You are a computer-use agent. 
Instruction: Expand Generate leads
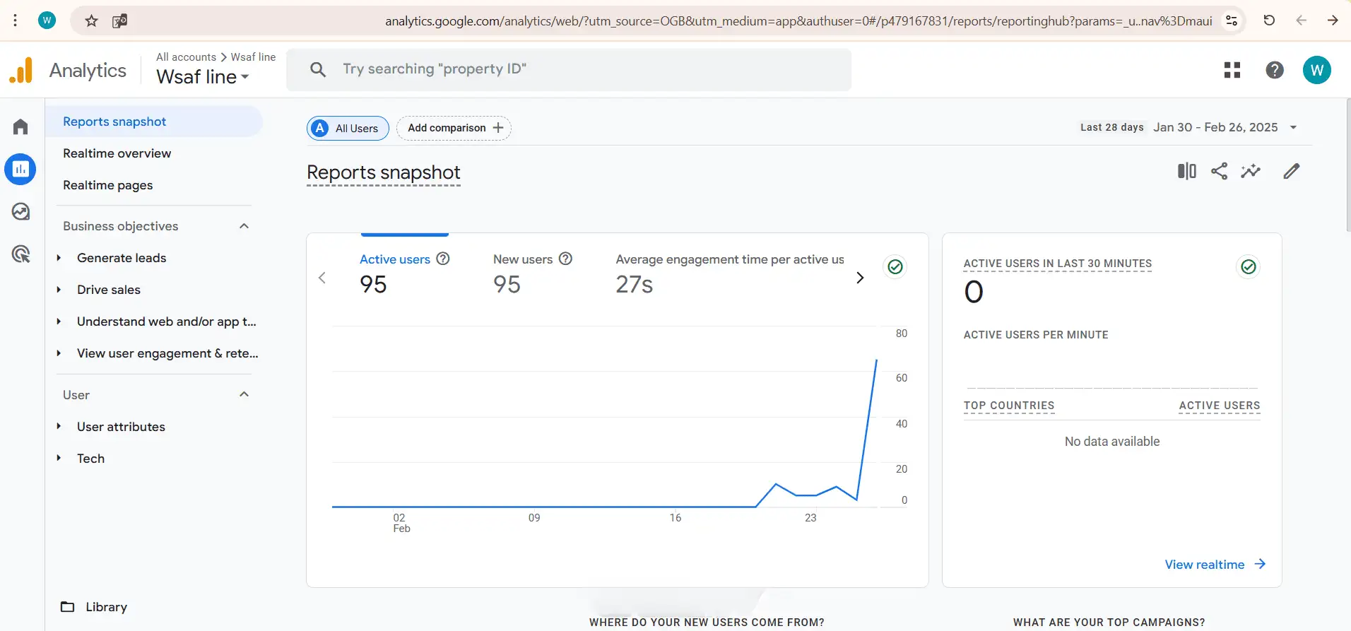59,258
